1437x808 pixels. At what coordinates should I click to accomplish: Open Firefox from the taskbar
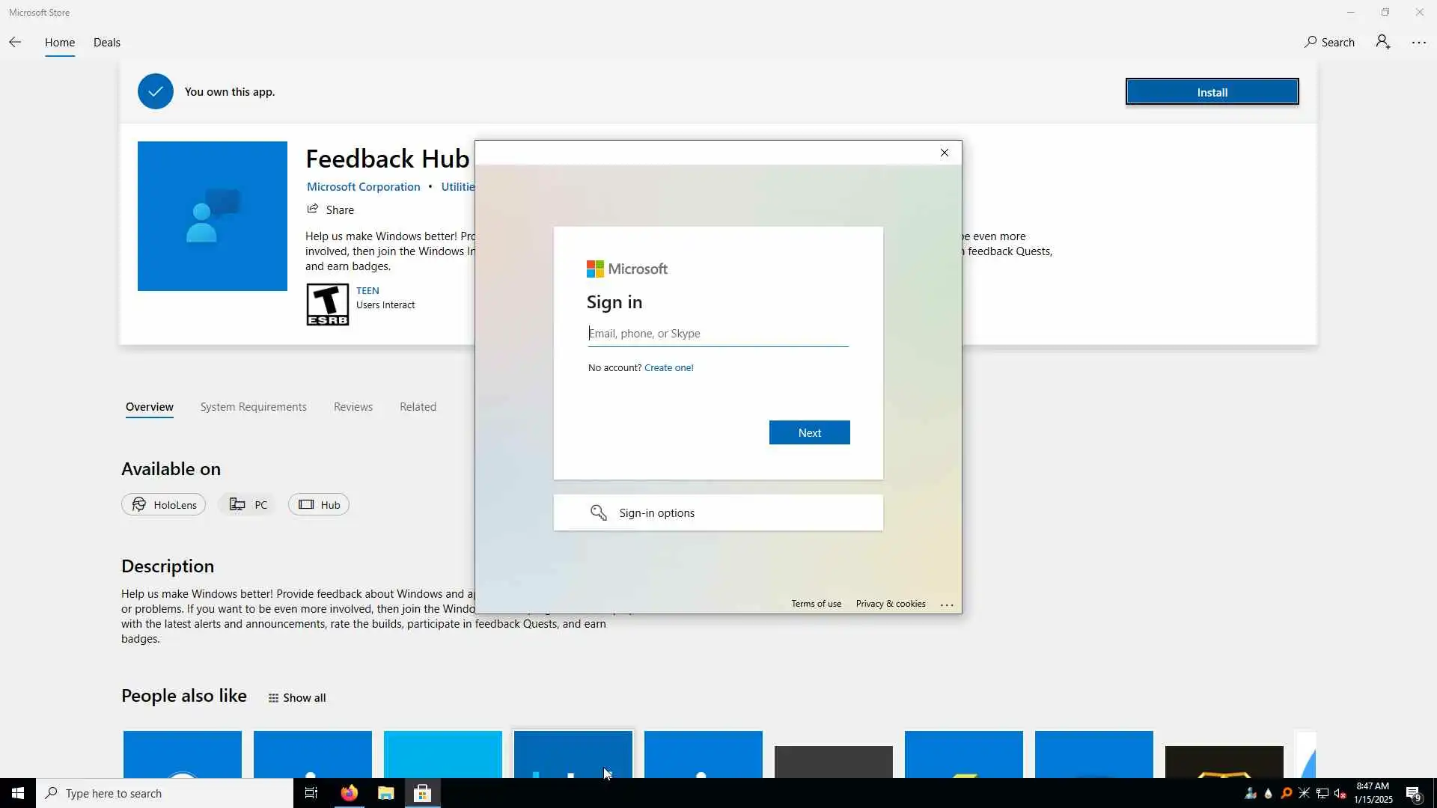(349, 793)
